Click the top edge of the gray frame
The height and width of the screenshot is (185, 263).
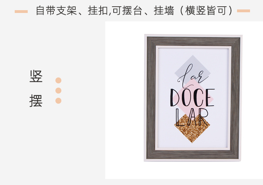(x=194, y=41)
